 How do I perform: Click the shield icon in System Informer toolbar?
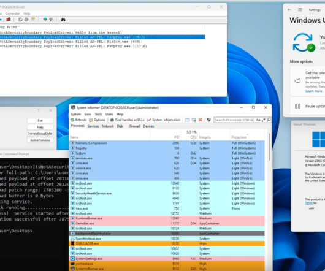(x=208, y=120)
